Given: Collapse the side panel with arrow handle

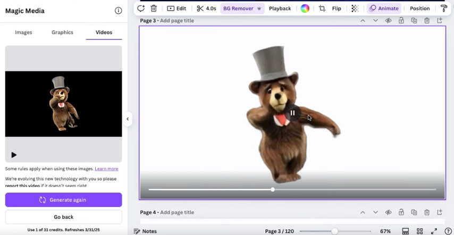Looking at the screenshot, I should coord(128,119).
